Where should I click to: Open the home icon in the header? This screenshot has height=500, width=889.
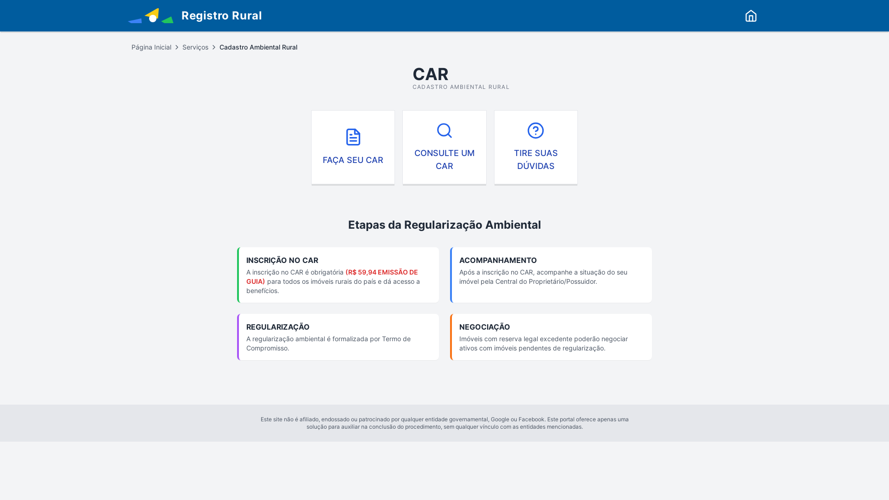751,16
